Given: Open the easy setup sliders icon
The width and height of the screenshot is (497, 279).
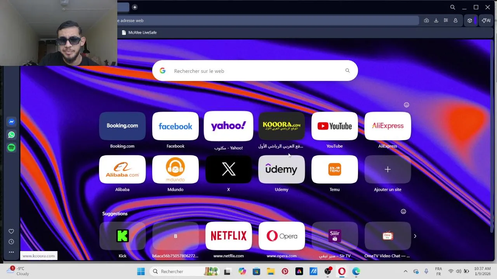Looking at the screenshot, I should pyautogui.click(x=446, y=21).
